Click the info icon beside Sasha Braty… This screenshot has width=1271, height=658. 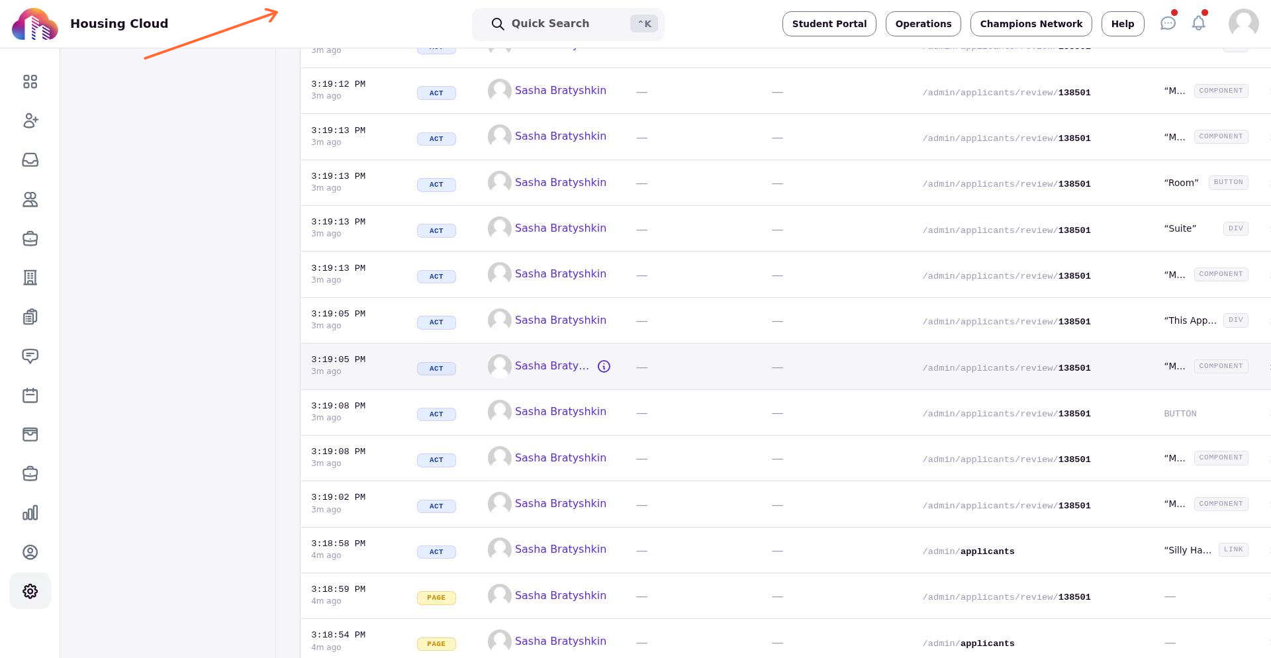click(604, 366)
